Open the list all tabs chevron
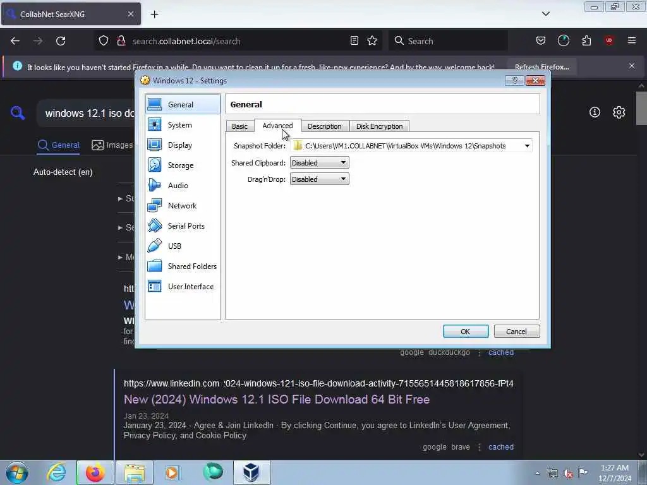Image resolution: width=647 pixels, height=485 pixels. point(545,14)
